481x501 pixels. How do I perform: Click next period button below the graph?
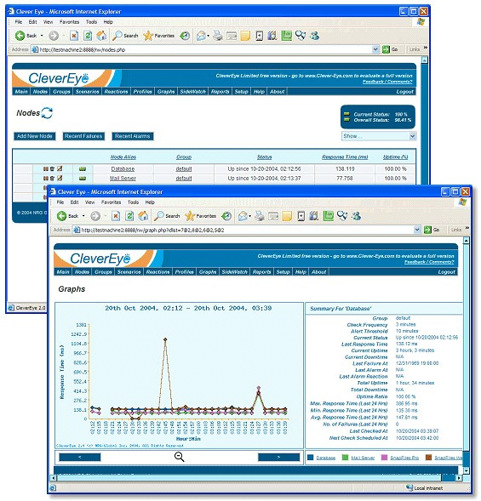click(x=279, y=458)
